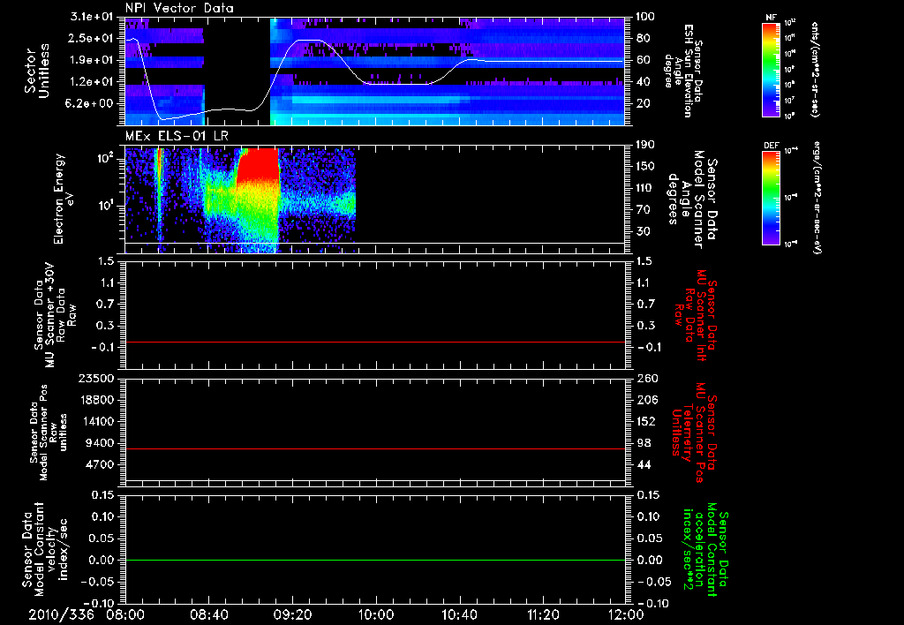This screenshot has width=904, height=625.
Task: Click the red 'MU Scanner Pos Telemetry' axis title
Action: click(x=694, y=433)
